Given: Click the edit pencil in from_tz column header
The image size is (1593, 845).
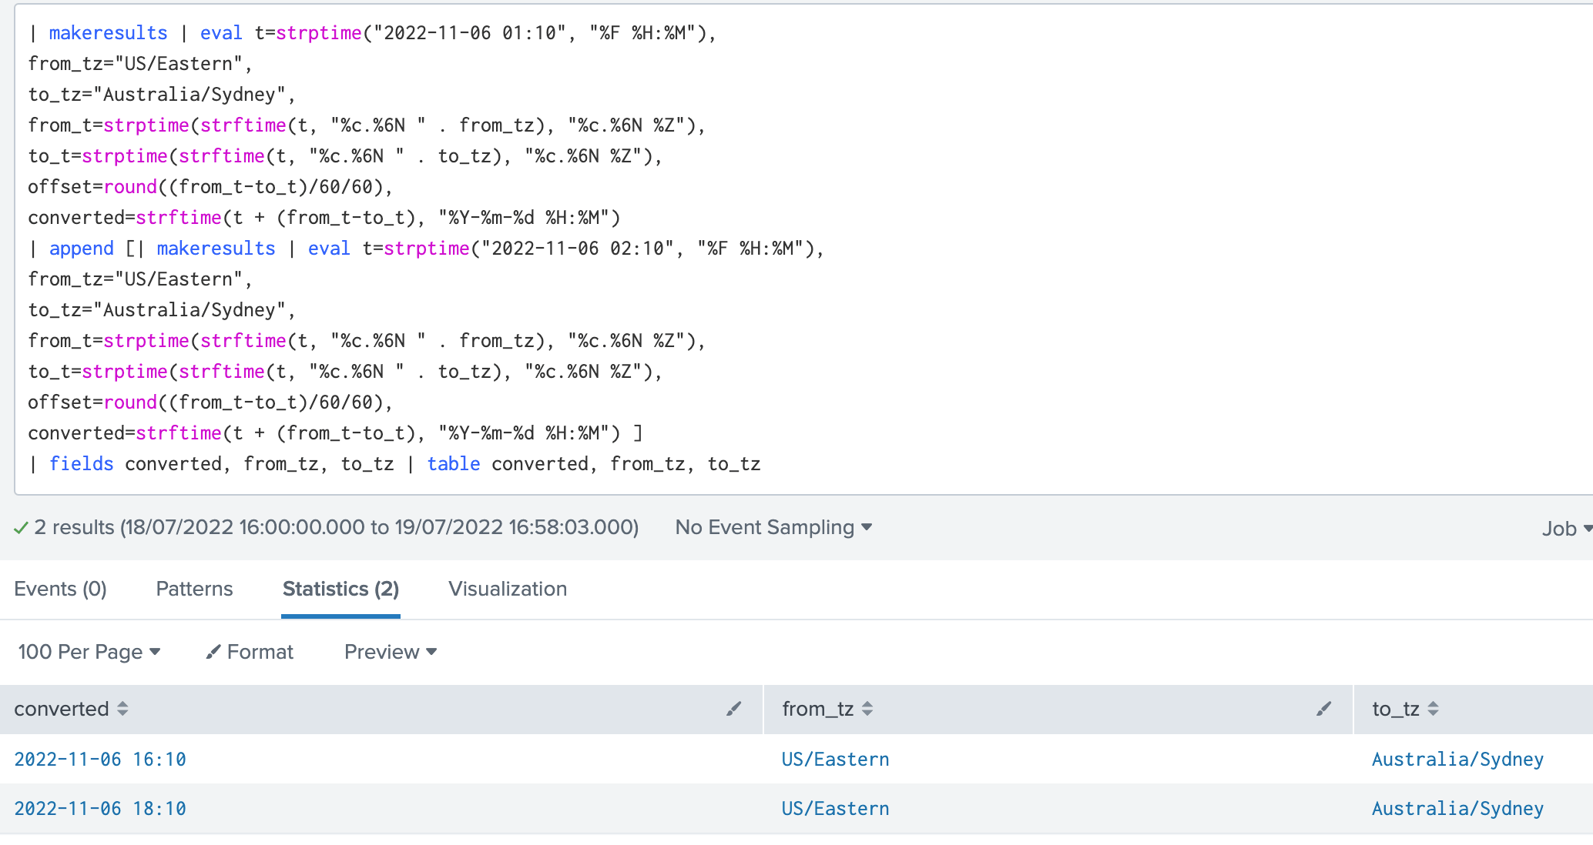Looking at the screenshot, I should tap(1324, 709).
